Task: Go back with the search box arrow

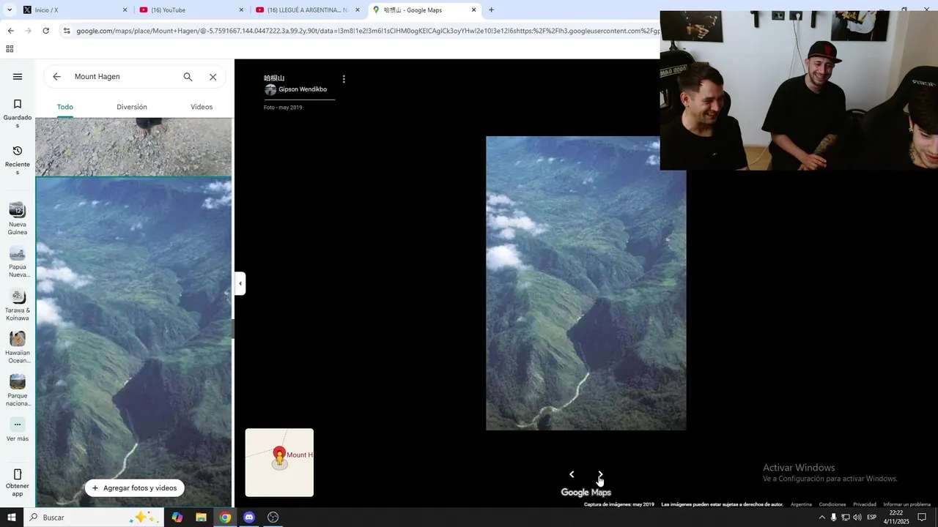Action: pos(56,77)
